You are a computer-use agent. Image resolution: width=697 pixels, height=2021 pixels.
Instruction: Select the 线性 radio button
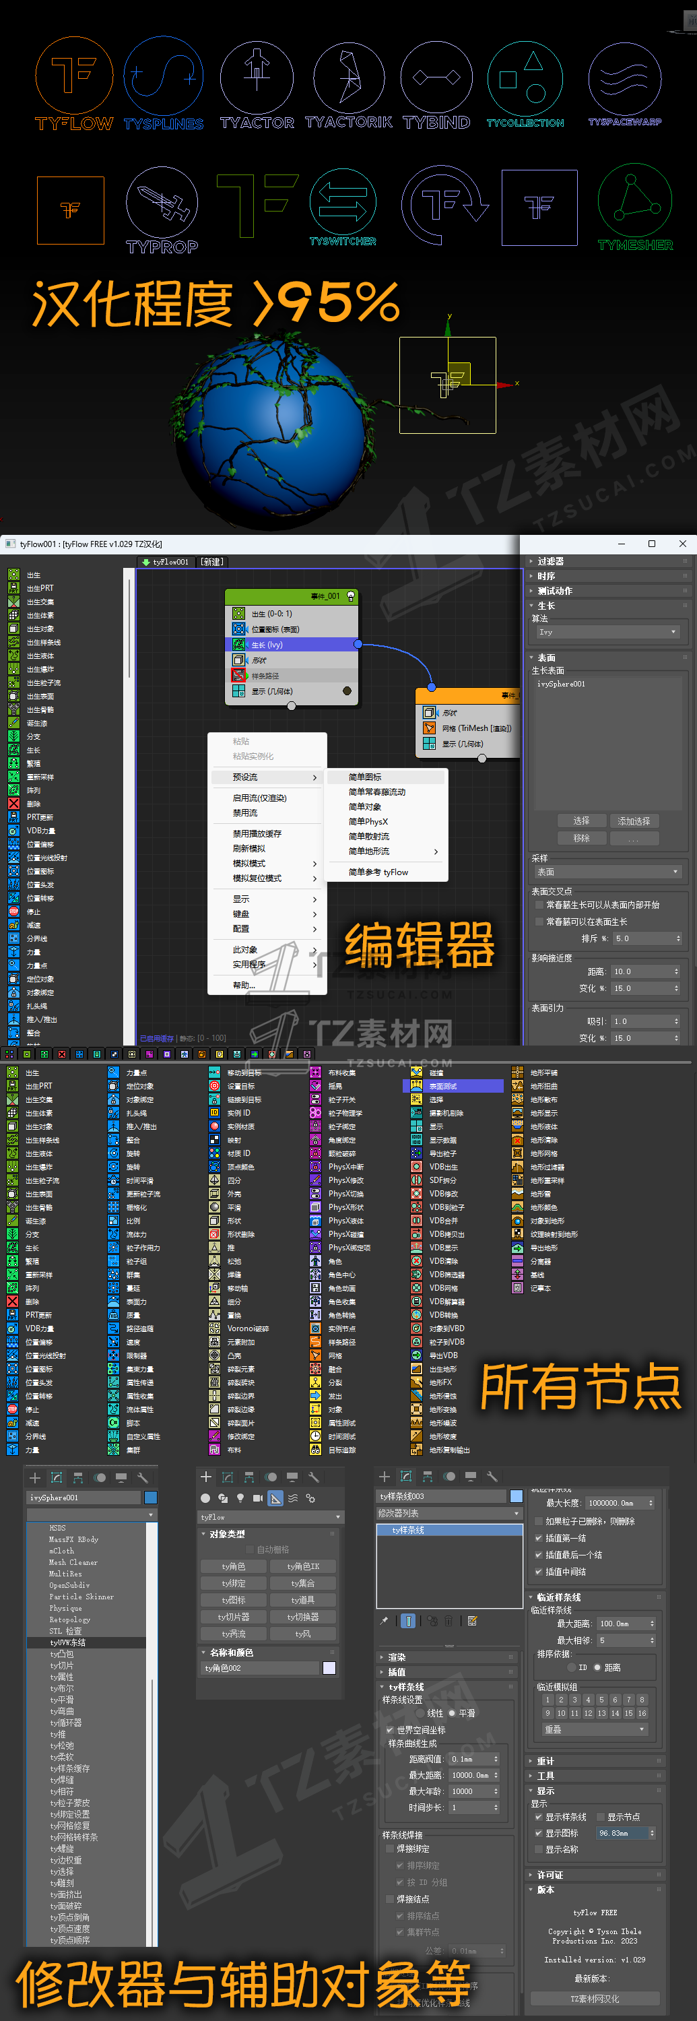tap(420, 1713)
